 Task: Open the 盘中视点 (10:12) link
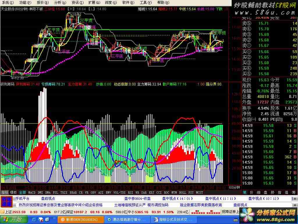click(263, 198)
